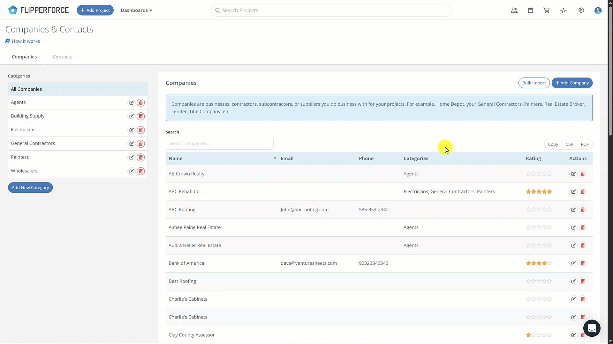The height and width of the screenshot is (344, 613).
Task: Click the activity pulse icon
Action: click(x=563, y=10)
